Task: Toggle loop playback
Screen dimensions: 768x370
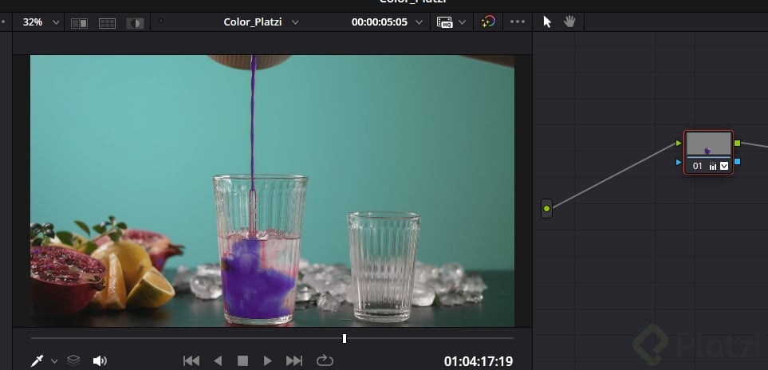Action: (325, 360)
